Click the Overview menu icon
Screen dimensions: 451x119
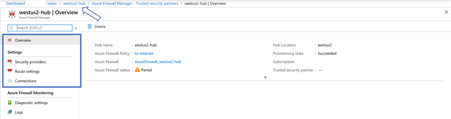click(x=10, y=40)
